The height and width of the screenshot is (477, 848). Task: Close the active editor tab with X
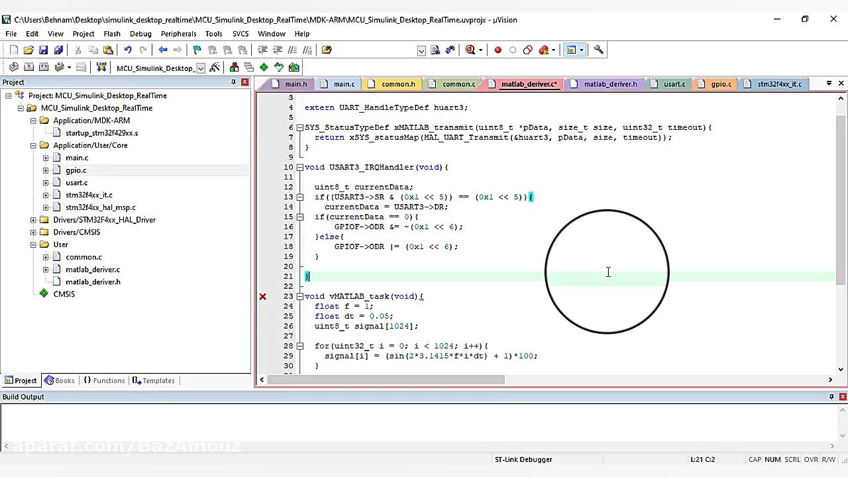pos(841,83)
